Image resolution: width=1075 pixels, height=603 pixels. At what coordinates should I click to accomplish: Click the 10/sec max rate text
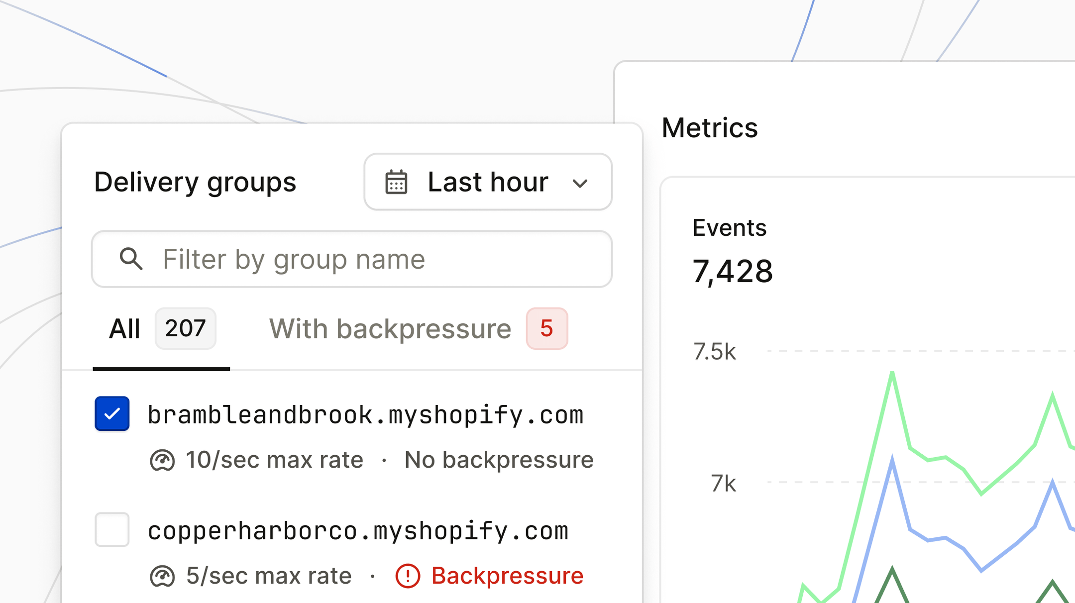click(275, 460)
